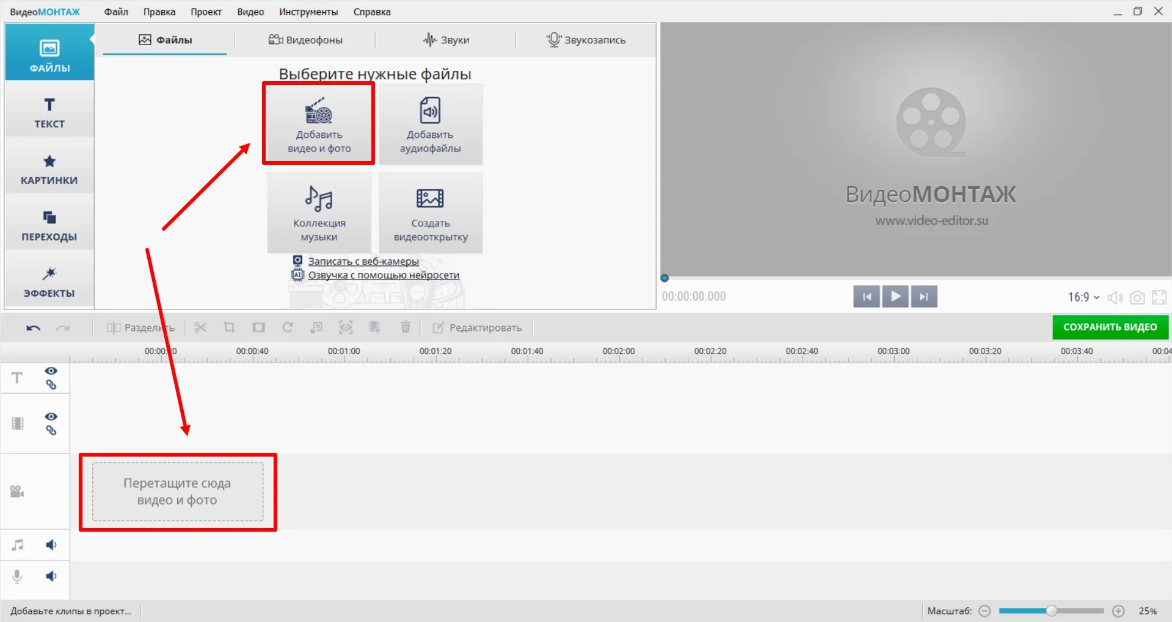Viewport: 1172px width, 622px height.
Task: Click the stabilization eye-frame icon
Action: (346, 328)
